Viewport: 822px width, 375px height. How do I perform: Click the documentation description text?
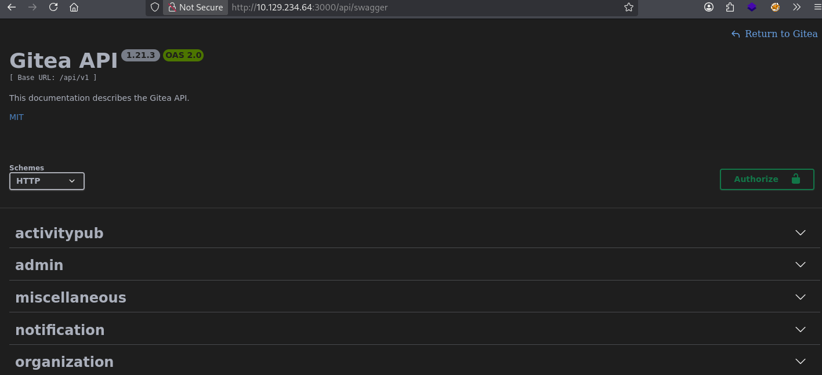click(99, 98)
